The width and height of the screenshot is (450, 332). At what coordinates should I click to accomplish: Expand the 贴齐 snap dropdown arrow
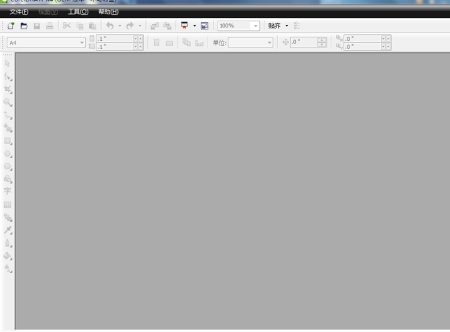coord(287,26)
